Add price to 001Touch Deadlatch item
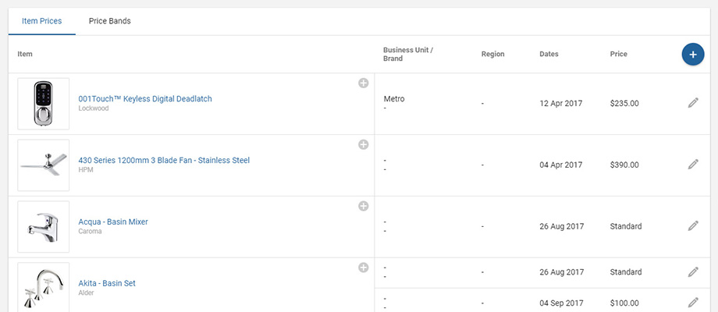The width and height of the screenshot is (718, 312). [363, 83]
